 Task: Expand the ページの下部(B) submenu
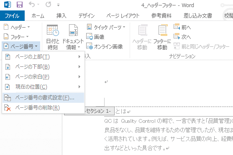point(43,67)
